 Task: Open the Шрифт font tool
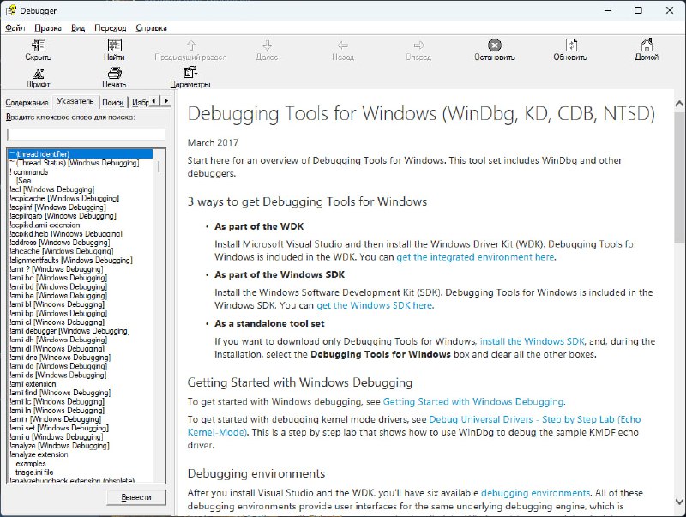[39, 73]
